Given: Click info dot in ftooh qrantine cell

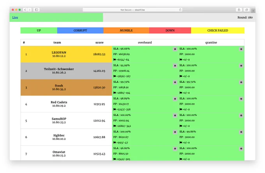Looking at the screenshot, I should tap(241, 82).
